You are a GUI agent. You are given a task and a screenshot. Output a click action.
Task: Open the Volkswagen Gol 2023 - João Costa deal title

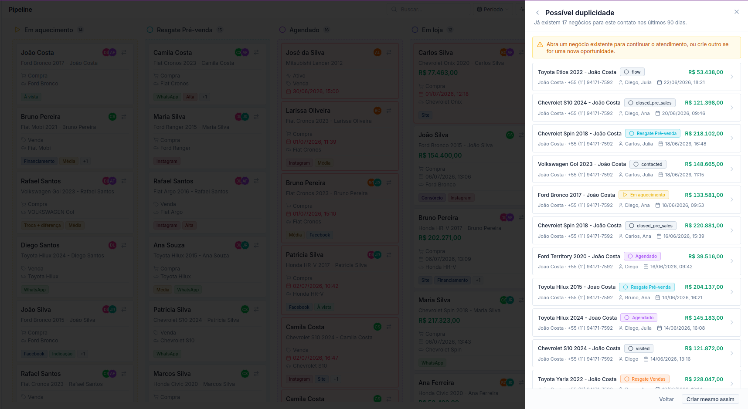coord(582,164)
